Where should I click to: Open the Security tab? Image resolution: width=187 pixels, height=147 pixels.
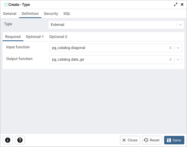point(51,13)
